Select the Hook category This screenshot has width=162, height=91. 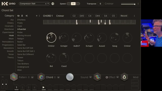11,35
